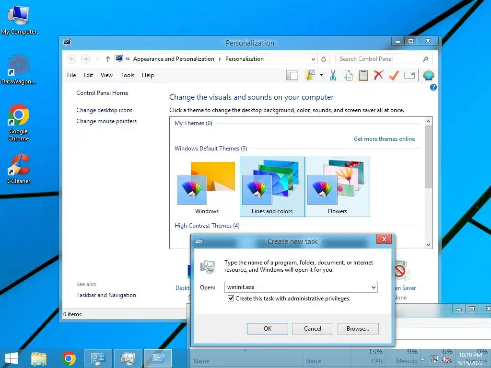Open the My Computer desktop icon
The image size is (491, 368).
[x=19, y=20]
